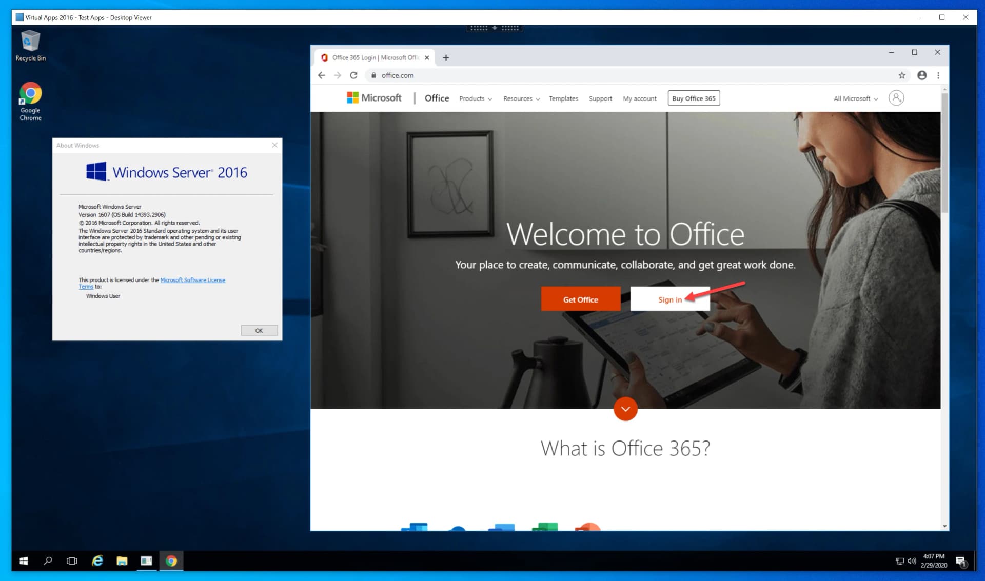Viewport: 985px width, 581px height.
Task: Go back in Chrome browser
Action: (x=322, y=75)
